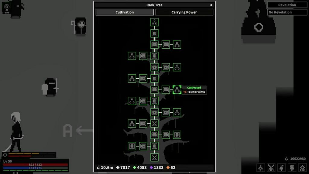Open the crossed swords skills icon (K)
The height and width of the screenshot is (174, 309).
pos(271,167)
